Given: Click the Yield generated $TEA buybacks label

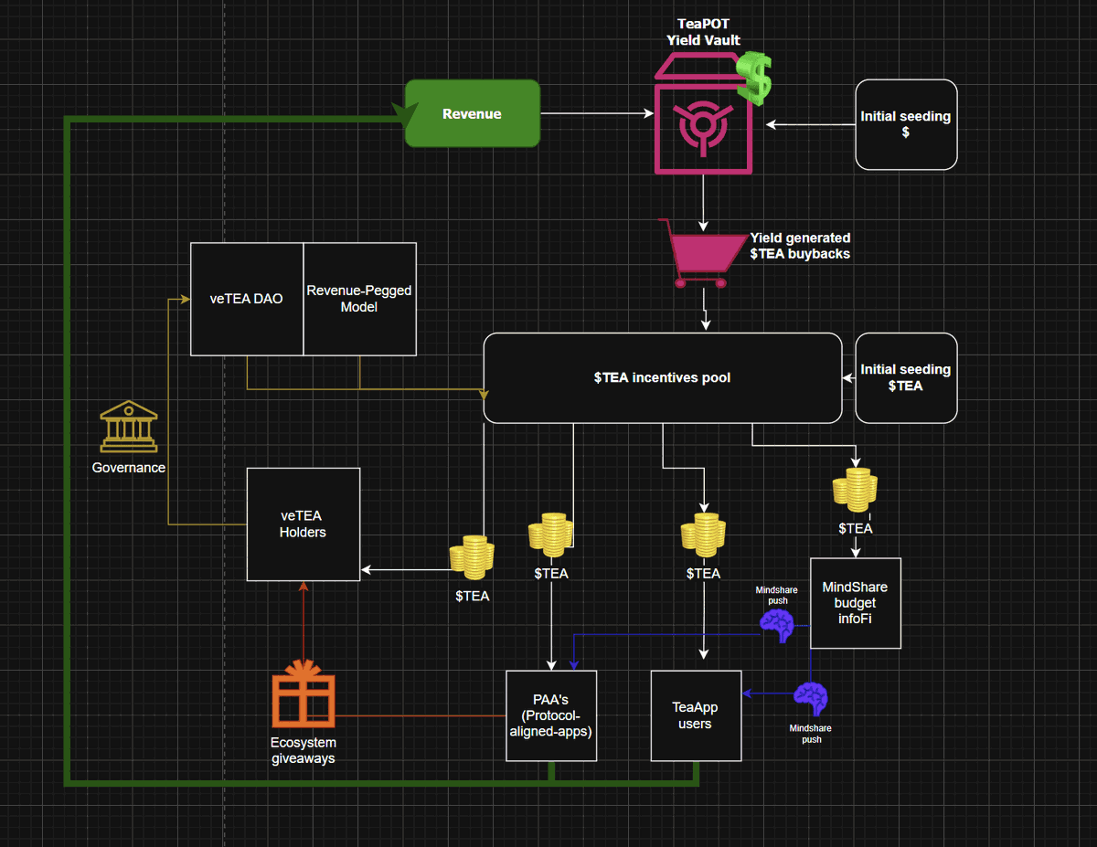Looking at the screenshot, I should 800,246.
